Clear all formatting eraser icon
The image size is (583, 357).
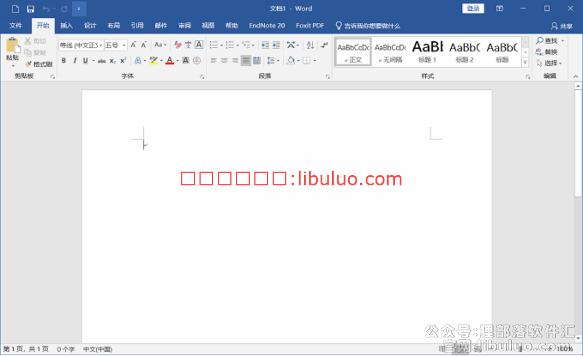point(178,45)
